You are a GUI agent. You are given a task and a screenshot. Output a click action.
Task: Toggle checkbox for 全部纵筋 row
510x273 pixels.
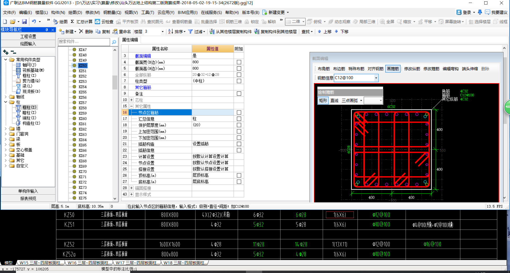(239, 75)
